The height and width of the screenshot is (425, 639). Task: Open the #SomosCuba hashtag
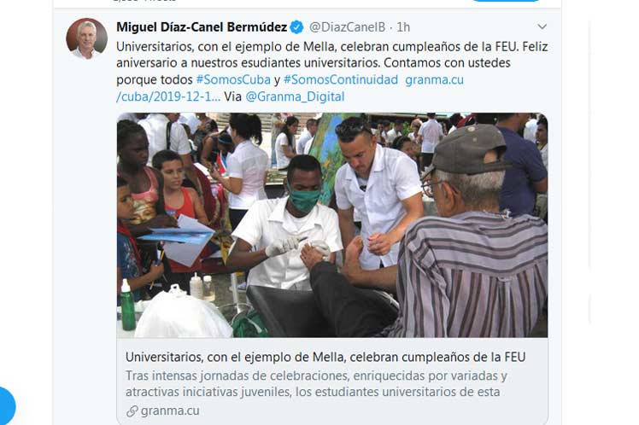tap(233, 79)
